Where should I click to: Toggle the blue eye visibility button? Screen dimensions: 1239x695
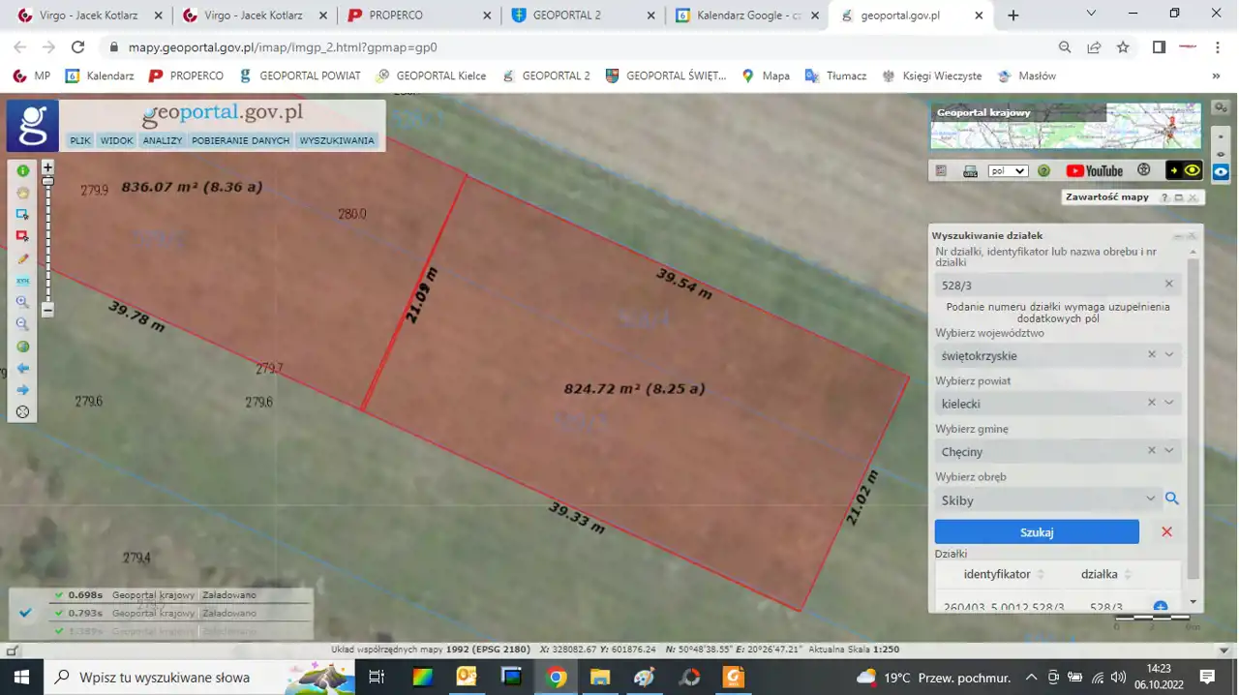pyautogui.click(x=1221, y=172)
